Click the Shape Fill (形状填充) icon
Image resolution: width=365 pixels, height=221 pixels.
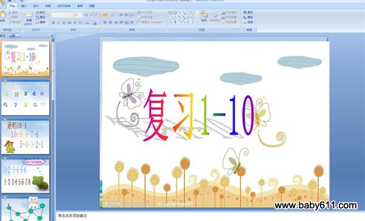tap(223, 12)
